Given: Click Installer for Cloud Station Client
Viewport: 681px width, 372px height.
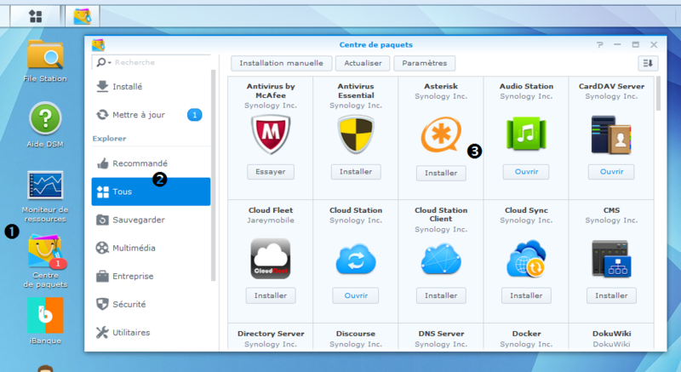Looking at the screenshot, I should click(441, 295).
